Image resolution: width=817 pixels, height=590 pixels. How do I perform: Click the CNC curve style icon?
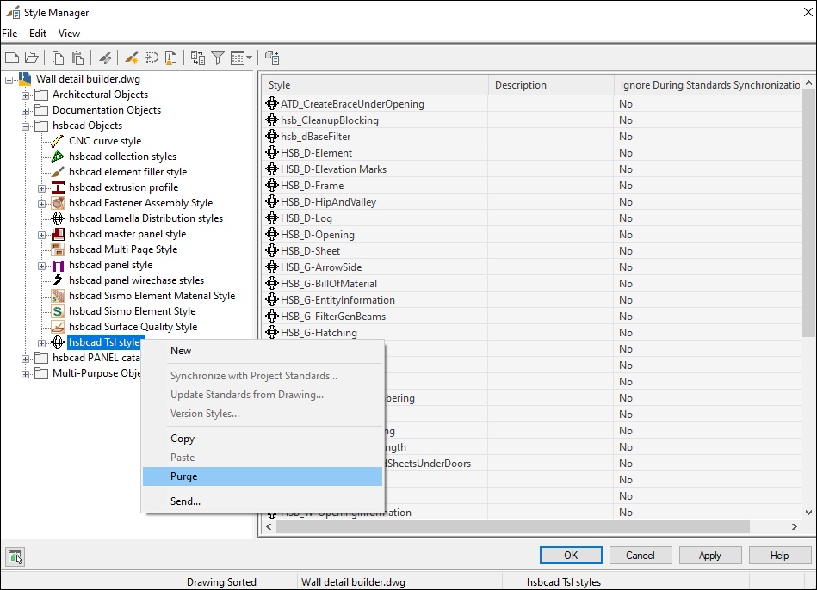(x=58, y=141)
